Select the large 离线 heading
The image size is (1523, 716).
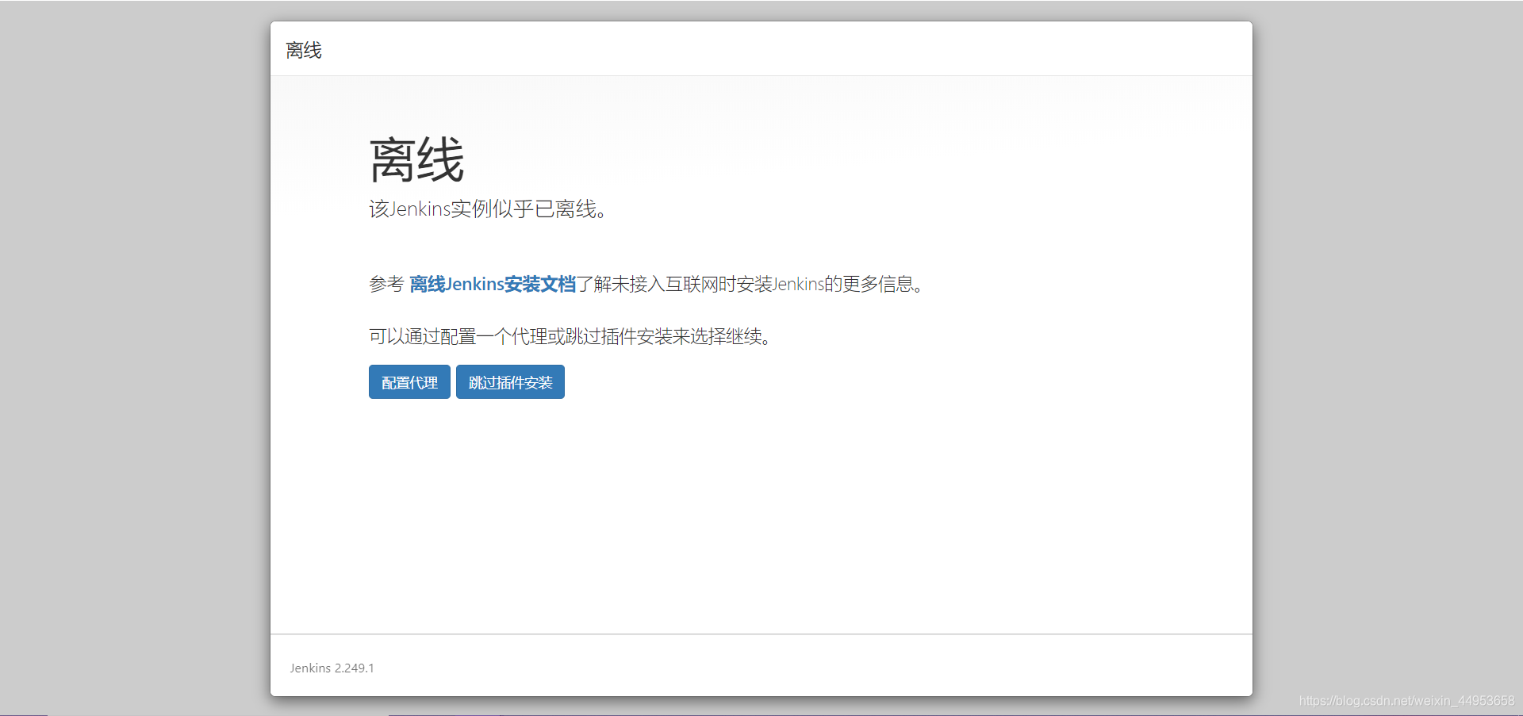tap(416, 160)
